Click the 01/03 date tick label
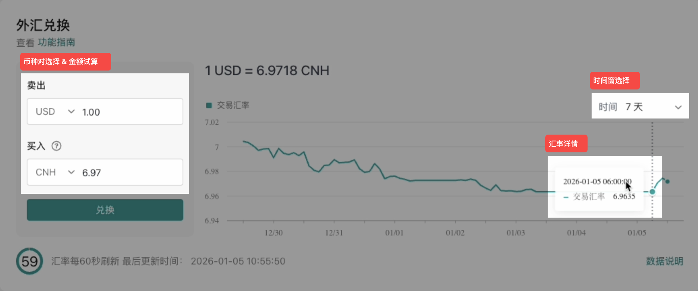The image size is (698, 291). pos(515,233)
